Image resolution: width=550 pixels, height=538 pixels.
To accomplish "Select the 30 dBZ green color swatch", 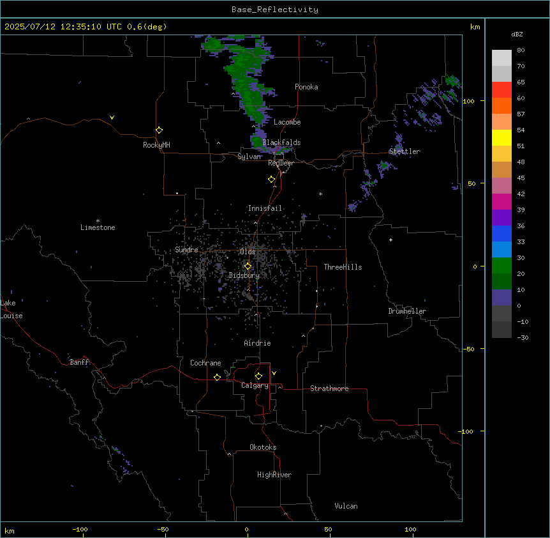I will (502, 266).
